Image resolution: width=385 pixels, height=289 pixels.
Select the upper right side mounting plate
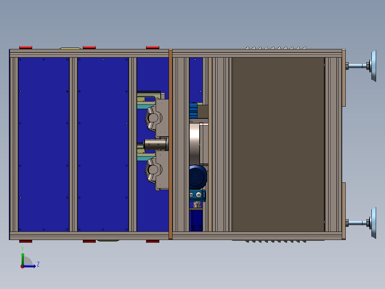(x=344, y=78)
